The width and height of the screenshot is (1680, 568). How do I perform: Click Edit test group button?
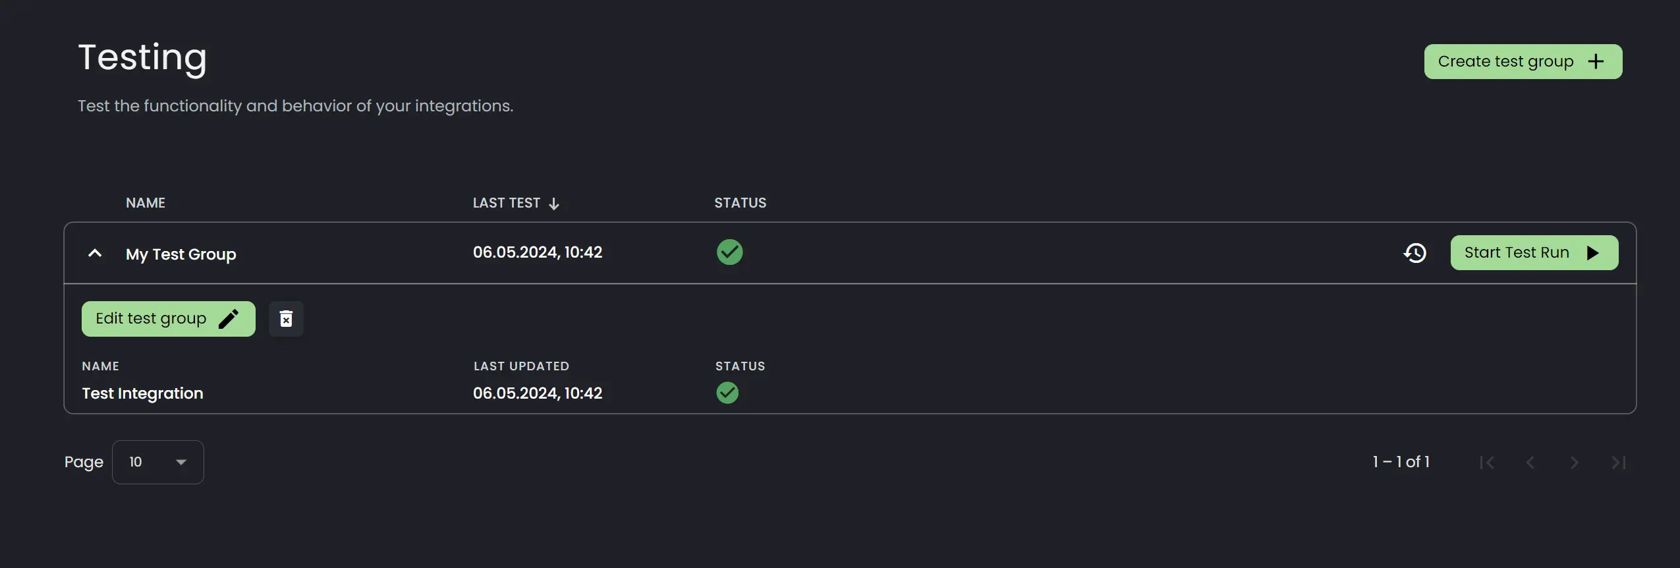point(169,319)
